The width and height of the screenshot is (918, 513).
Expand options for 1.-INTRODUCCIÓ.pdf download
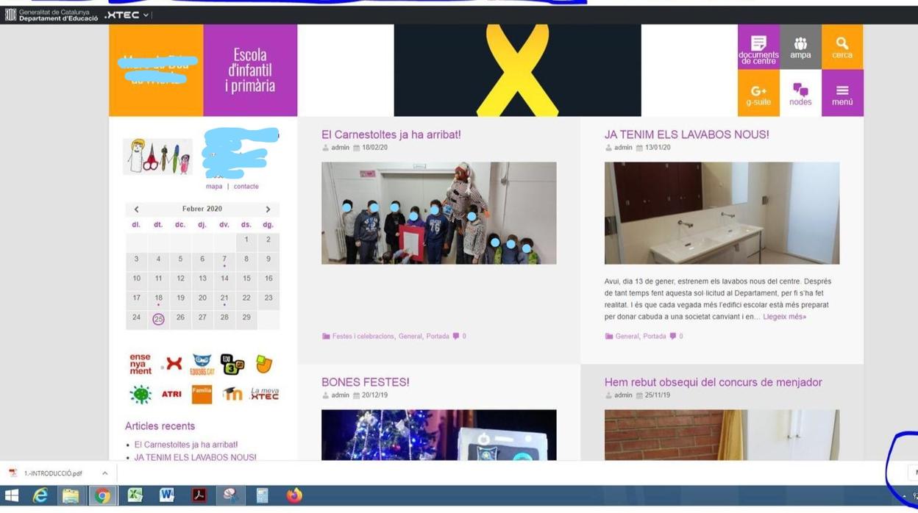104,473
